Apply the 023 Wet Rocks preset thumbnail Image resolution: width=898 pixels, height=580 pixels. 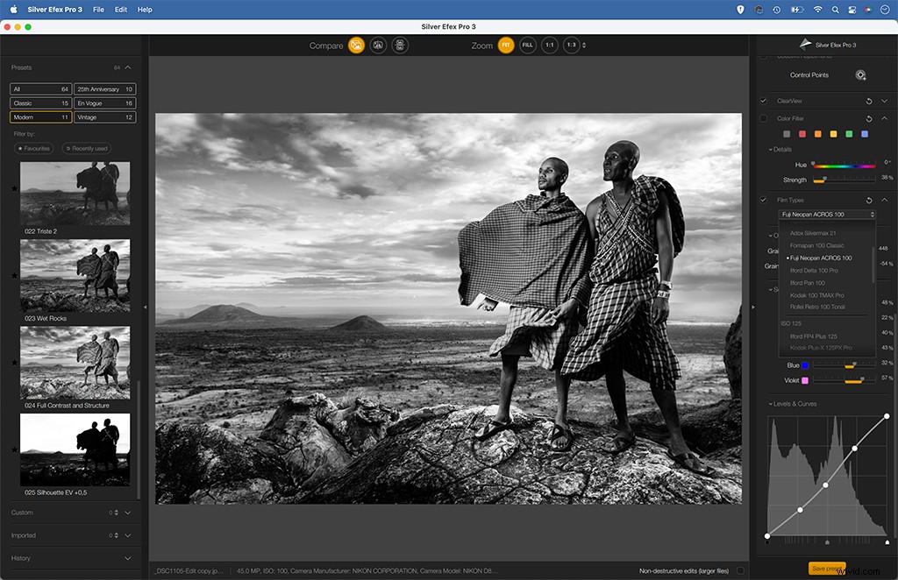75,274
